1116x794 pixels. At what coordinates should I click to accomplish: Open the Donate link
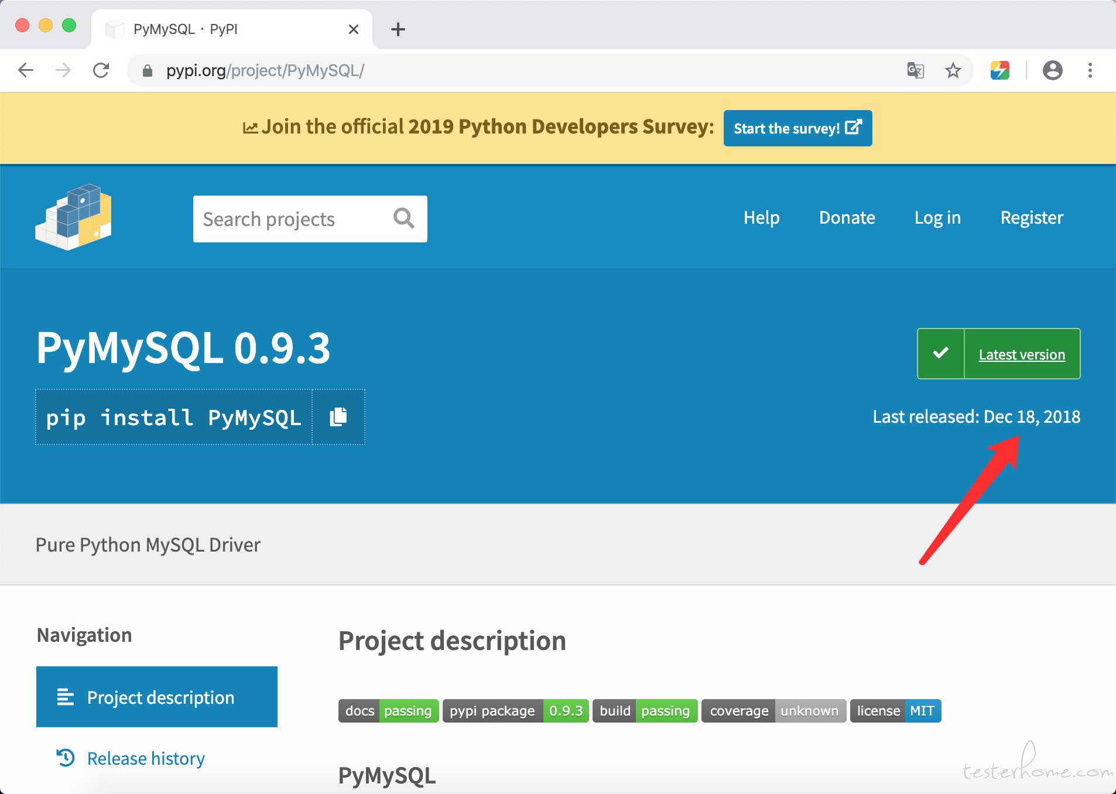point(847,218)
